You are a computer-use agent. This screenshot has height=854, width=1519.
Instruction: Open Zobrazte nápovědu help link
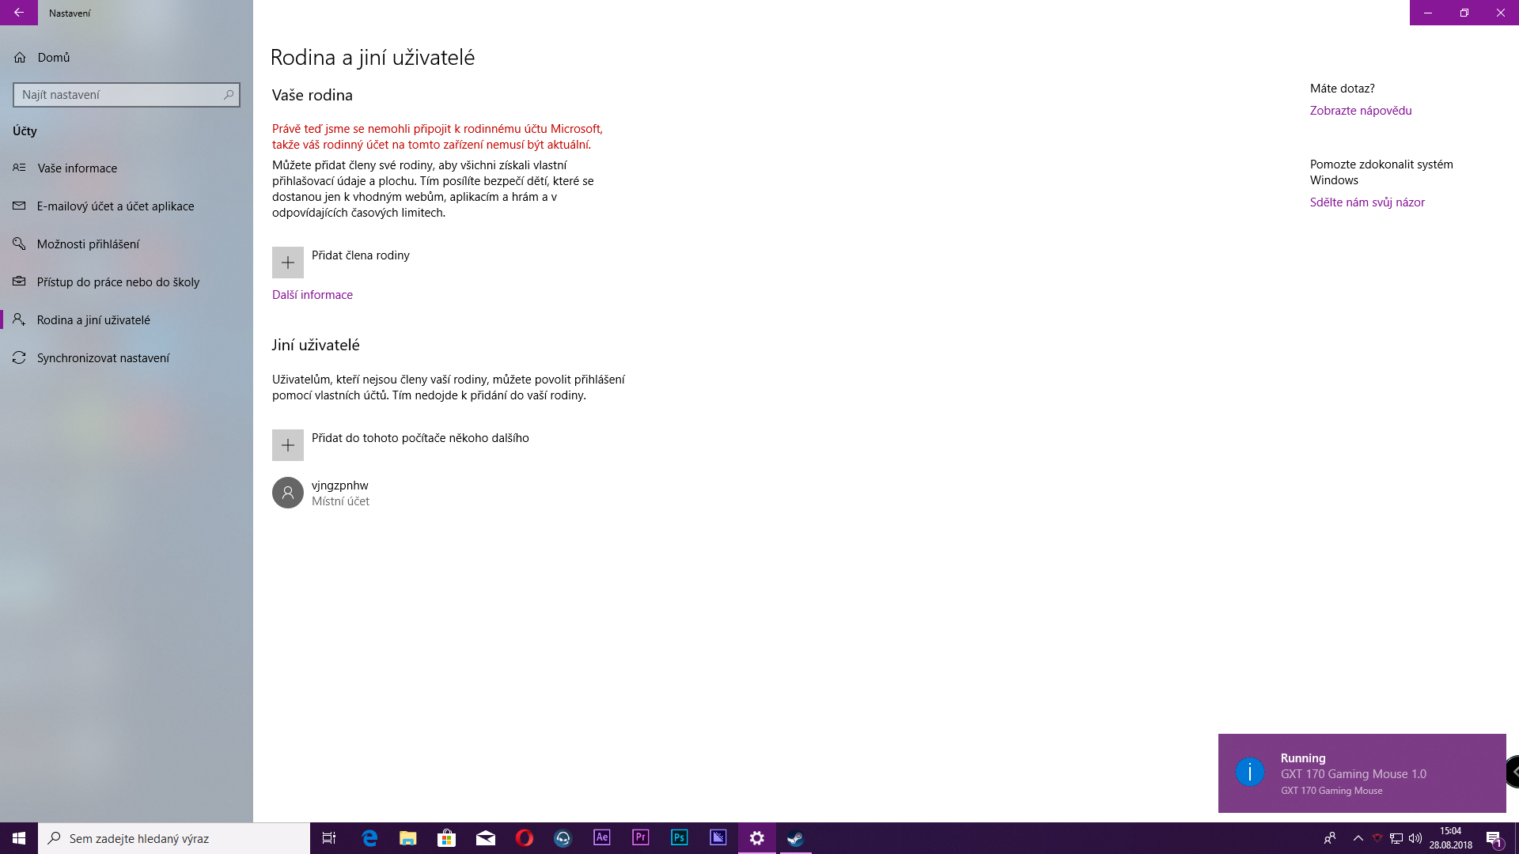tap(1360, 111)
